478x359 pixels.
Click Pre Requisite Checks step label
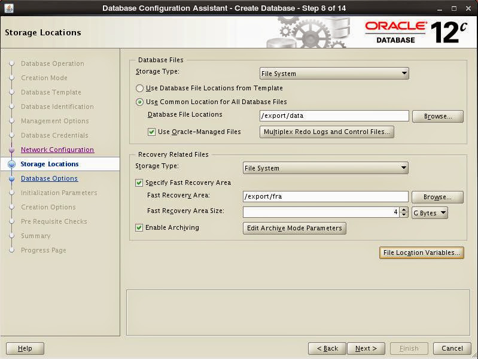click(x=54, y=221)
